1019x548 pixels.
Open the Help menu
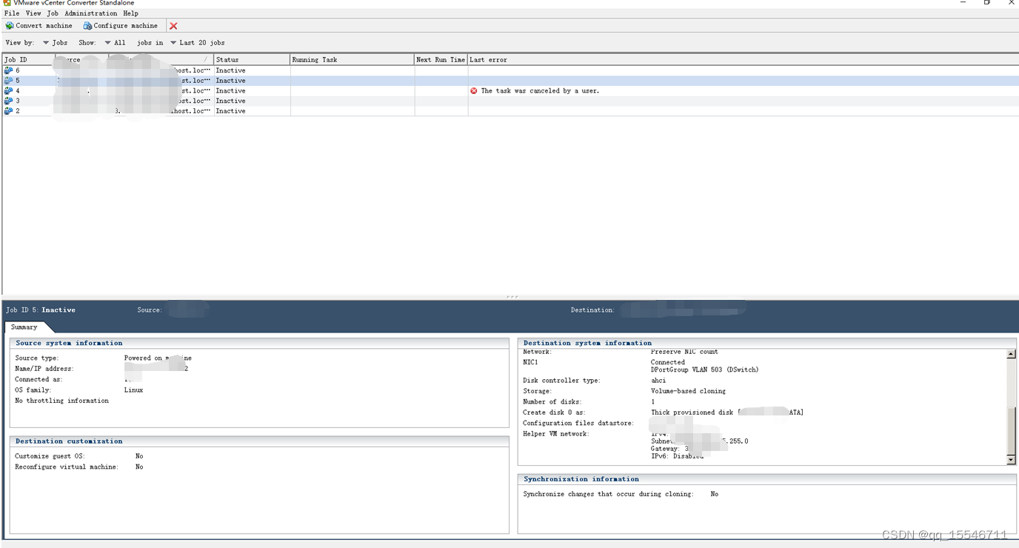[131, 13]
